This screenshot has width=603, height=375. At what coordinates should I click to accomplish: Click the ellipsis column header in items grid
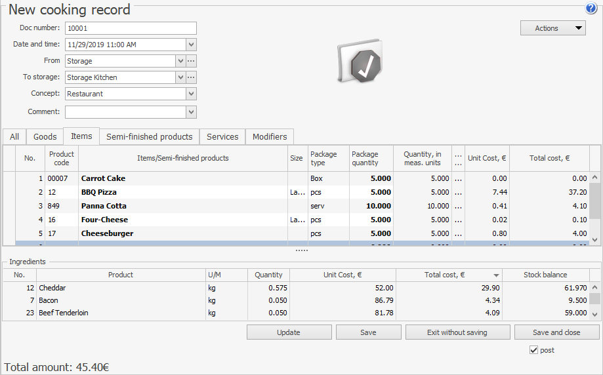tap(458, 158)
